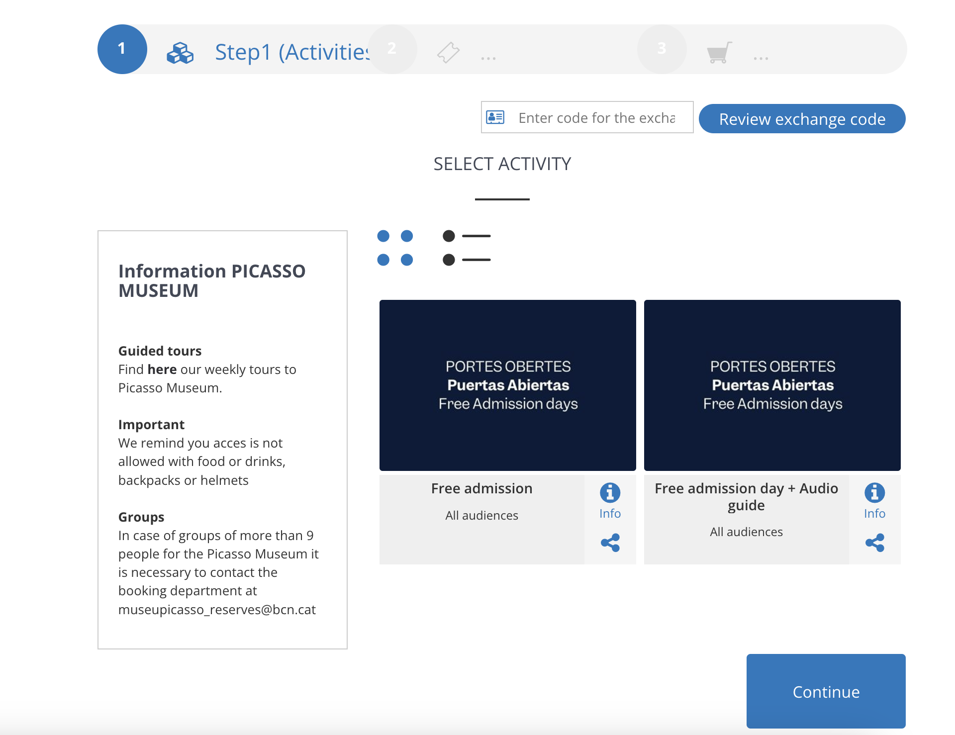
Task: Select the Free admission banner image
Action: (507, 385)
